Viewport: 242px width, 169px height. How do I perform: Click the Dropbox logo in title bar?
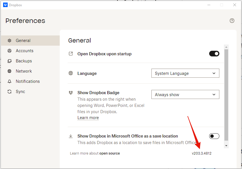pyautogui.click(x=5, y=5)
